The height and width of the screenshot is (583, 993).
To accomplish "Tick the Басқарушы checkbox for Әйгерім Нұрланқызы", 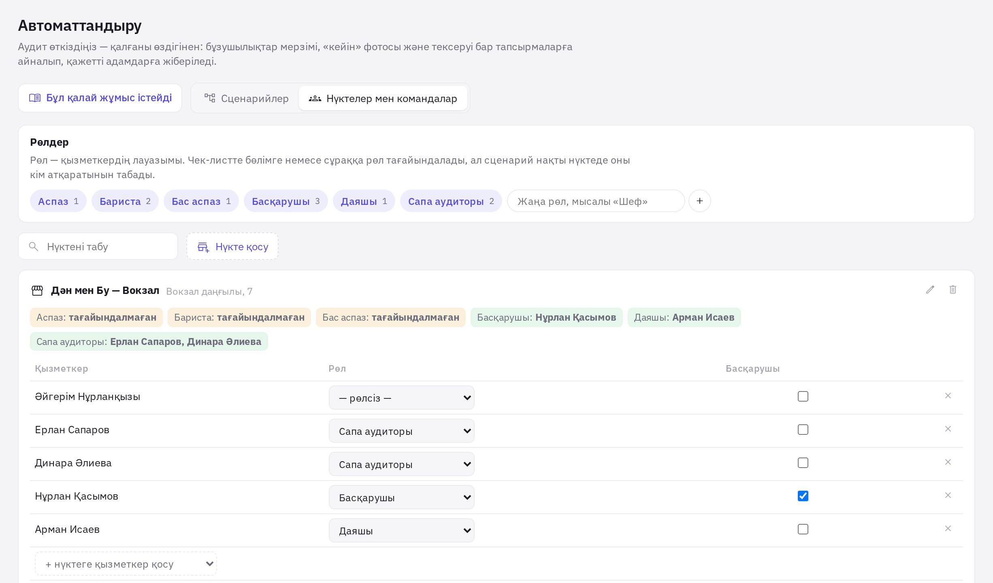I will point(803,396).
